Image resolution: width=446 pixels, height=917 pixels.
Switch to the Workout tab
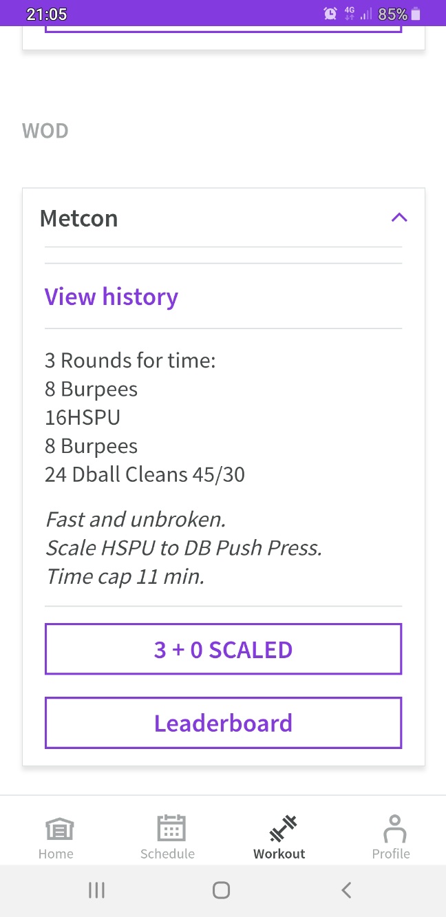click(x=279, y=836)
